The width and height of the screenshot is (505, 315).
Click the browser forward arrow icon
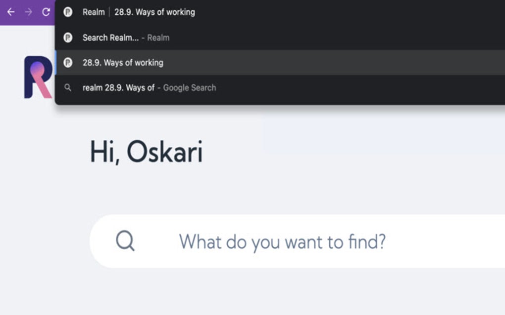[29, 12]
